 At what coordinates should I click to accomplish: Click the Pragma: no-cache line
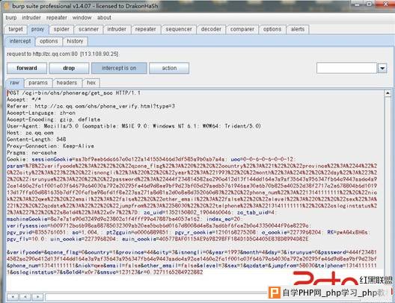pyautogui.click(x=31, y=152)
